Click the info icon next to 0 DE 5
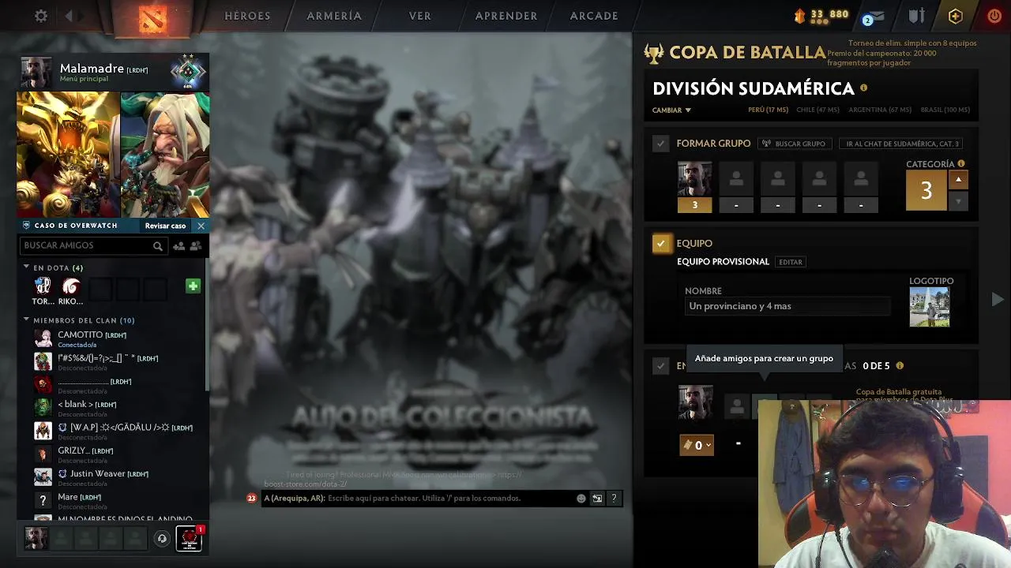The image size is (1011, 568). (x=900, y=366)
